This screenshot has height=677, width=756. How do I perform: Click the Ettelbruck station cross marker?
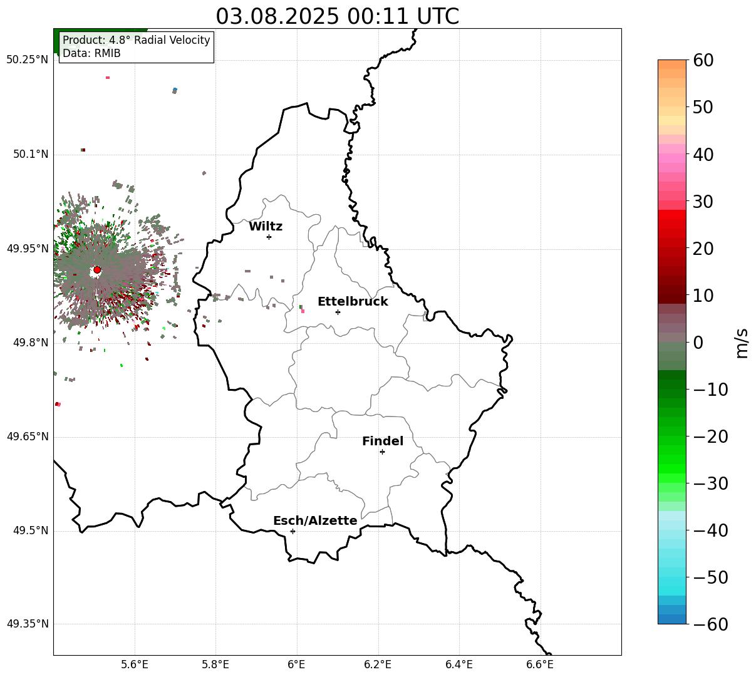tap(338, 312)
